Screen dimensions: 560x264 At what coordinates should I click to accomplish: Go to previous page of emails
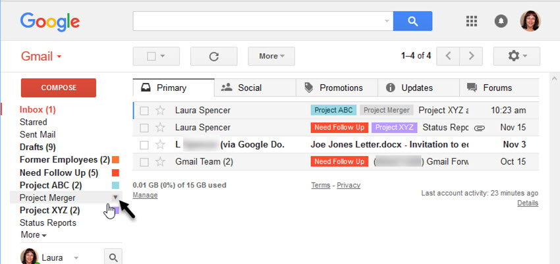point(449,56)
